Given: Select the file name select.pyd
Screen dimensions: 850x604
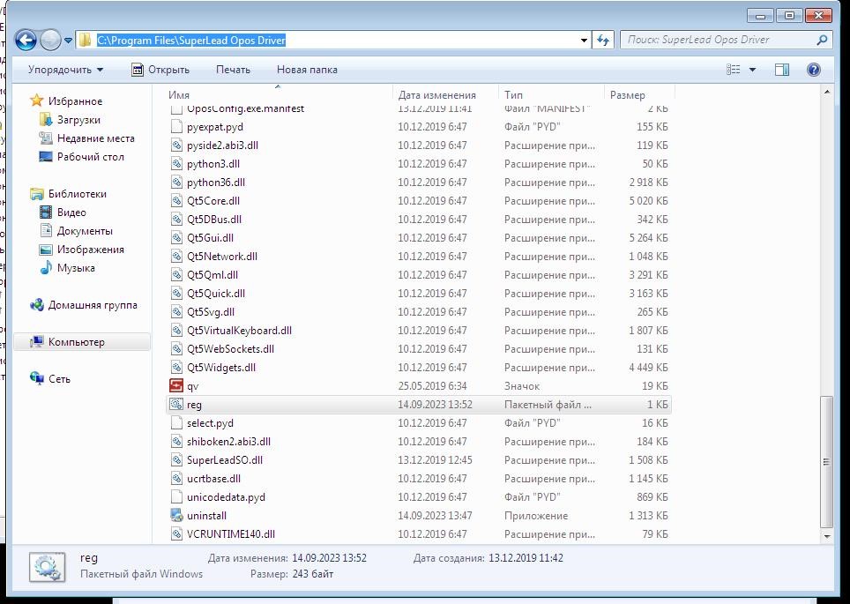Looking at the screenshot, I should coord(210,423).
